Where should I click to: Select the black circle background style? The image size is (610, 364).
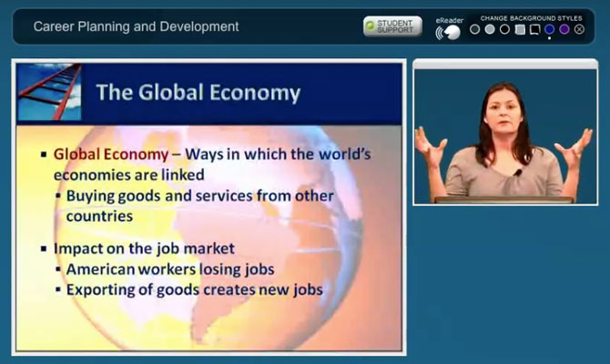(x=504, y=29)
